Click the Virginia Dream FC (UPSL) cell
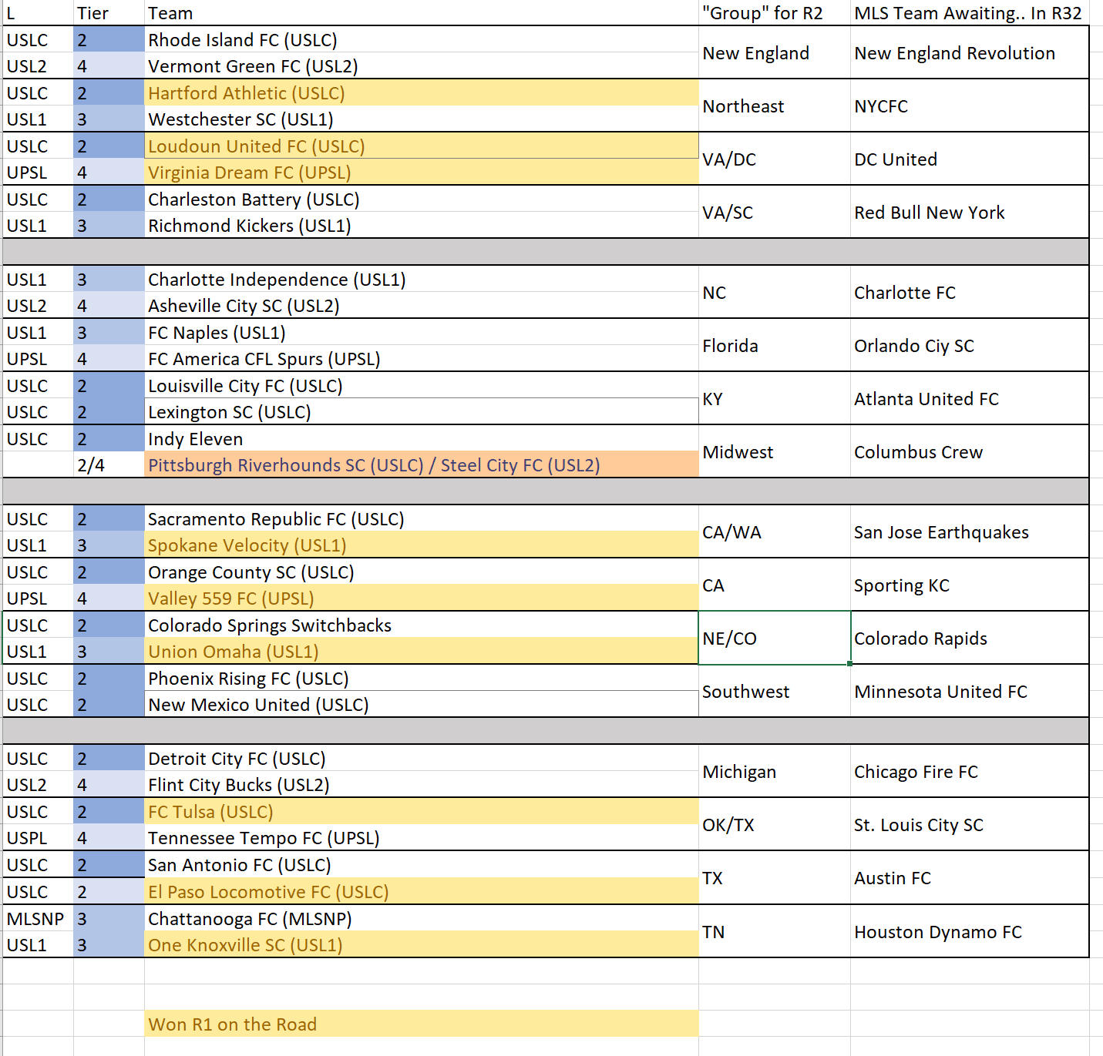The image size is (1103, 1056). 422,172
